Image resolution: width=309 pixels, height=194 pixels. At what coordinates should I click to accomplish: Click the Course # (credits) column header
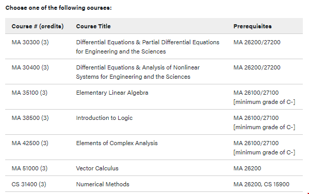[x=38, y=26]
